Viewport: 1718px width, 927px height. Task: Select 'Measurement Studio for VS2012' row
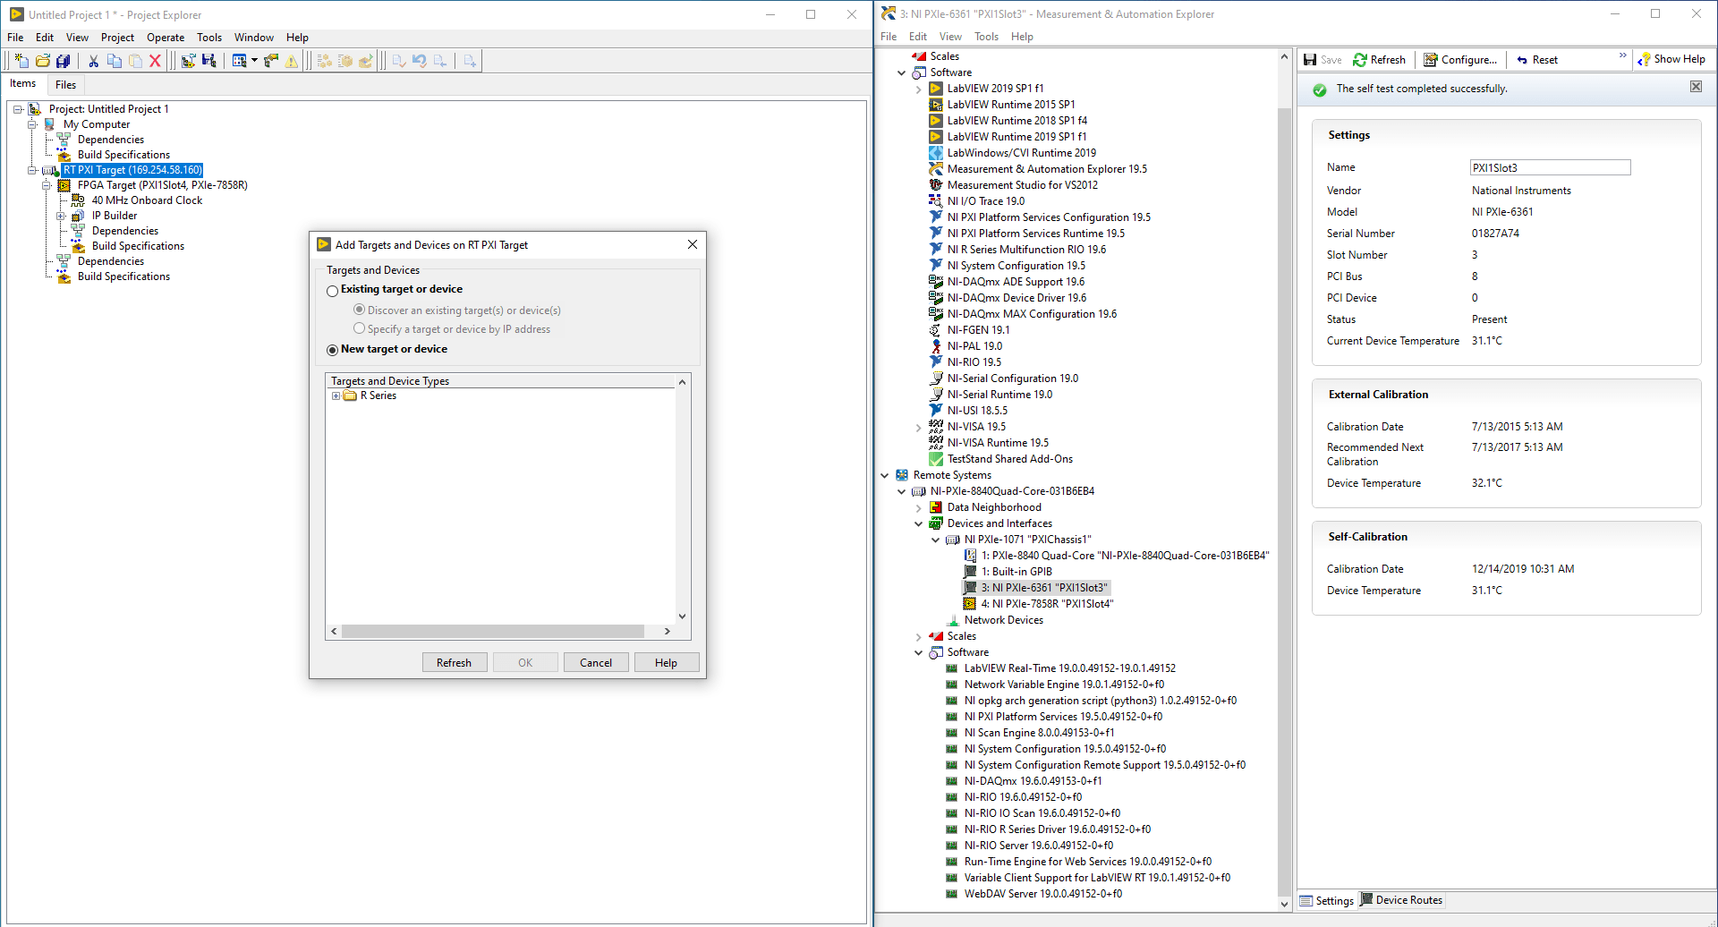(1014, 185)
